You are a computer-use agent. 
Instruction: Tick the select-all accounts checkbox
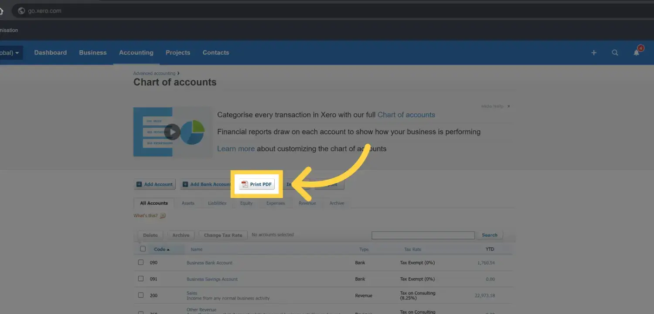pyautogui.click(x=143, y=249)
